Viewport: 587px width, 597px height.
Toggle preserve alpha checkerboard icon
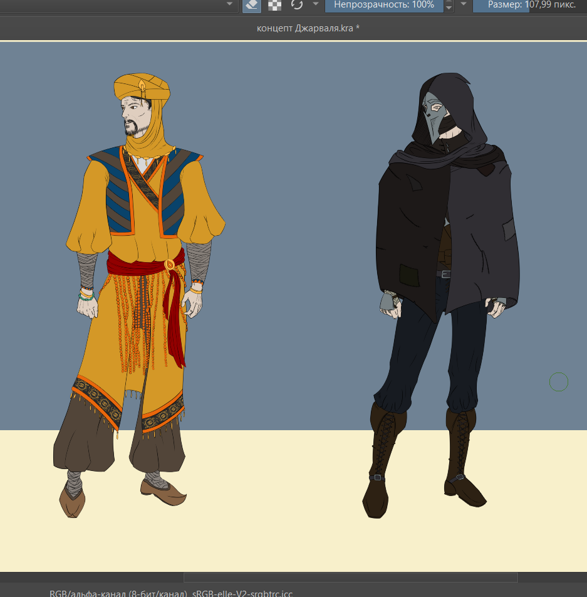[274, 5]
